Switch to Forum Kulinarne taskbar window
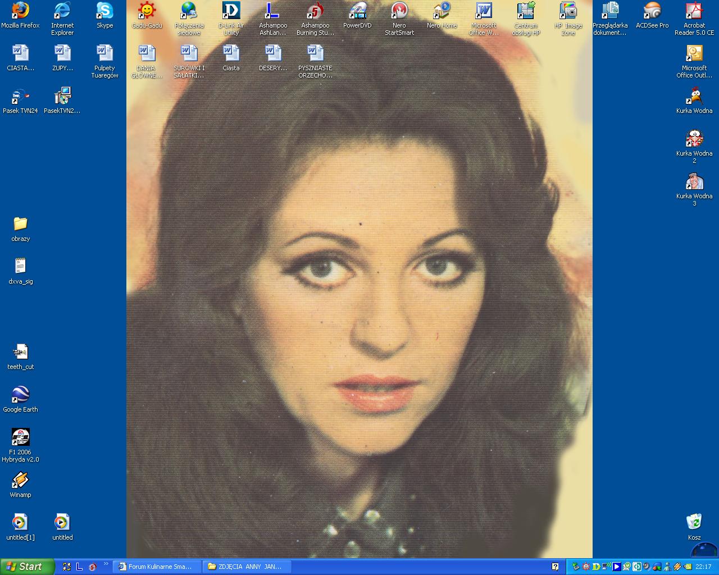719x575 pixels. [156, 567]
